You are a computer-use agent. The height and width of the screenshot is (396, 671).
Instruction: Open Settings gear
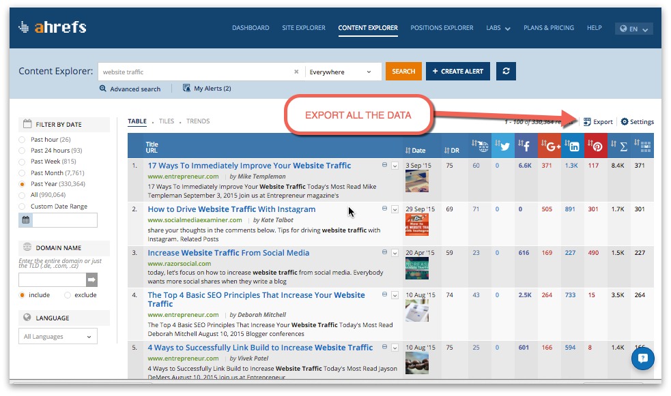pos(625,122)
